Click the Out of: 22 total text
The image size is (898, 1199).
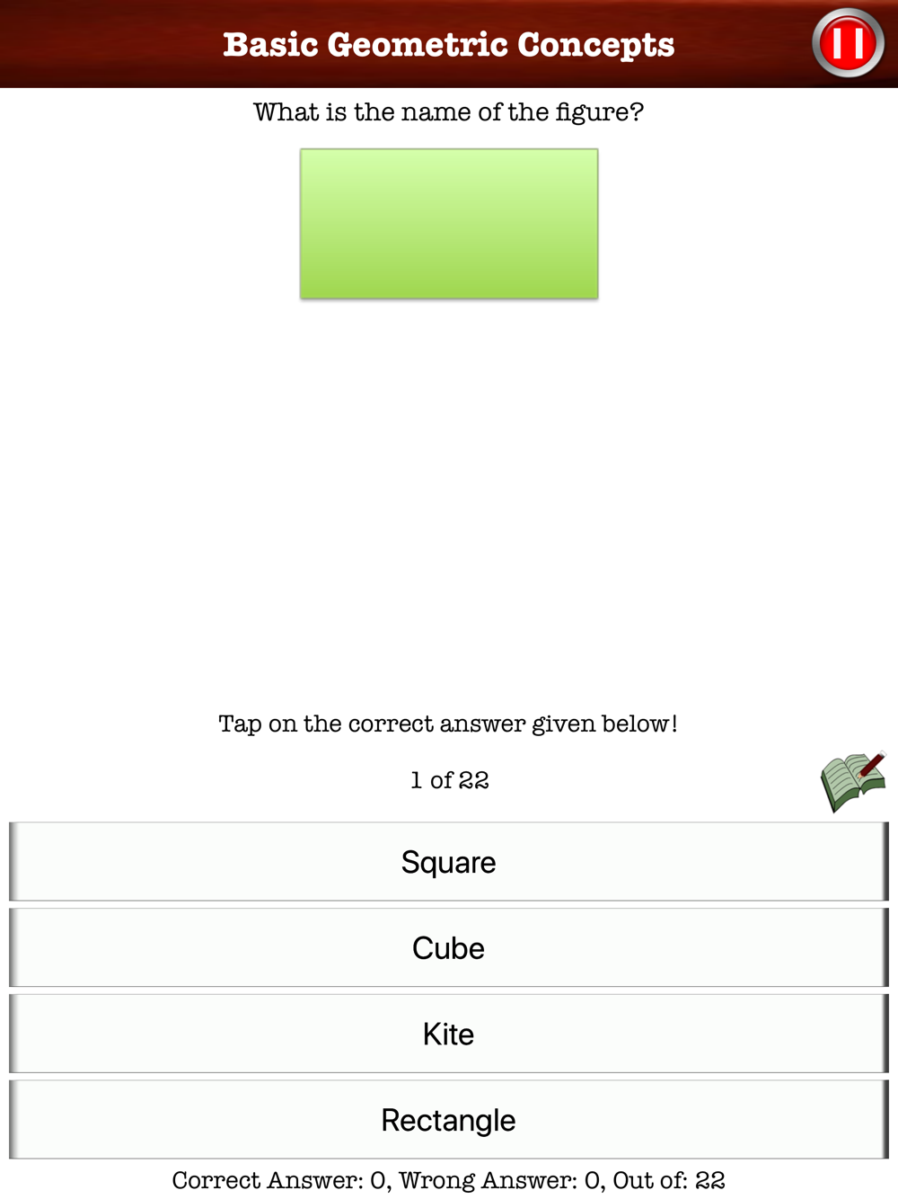669,1180
